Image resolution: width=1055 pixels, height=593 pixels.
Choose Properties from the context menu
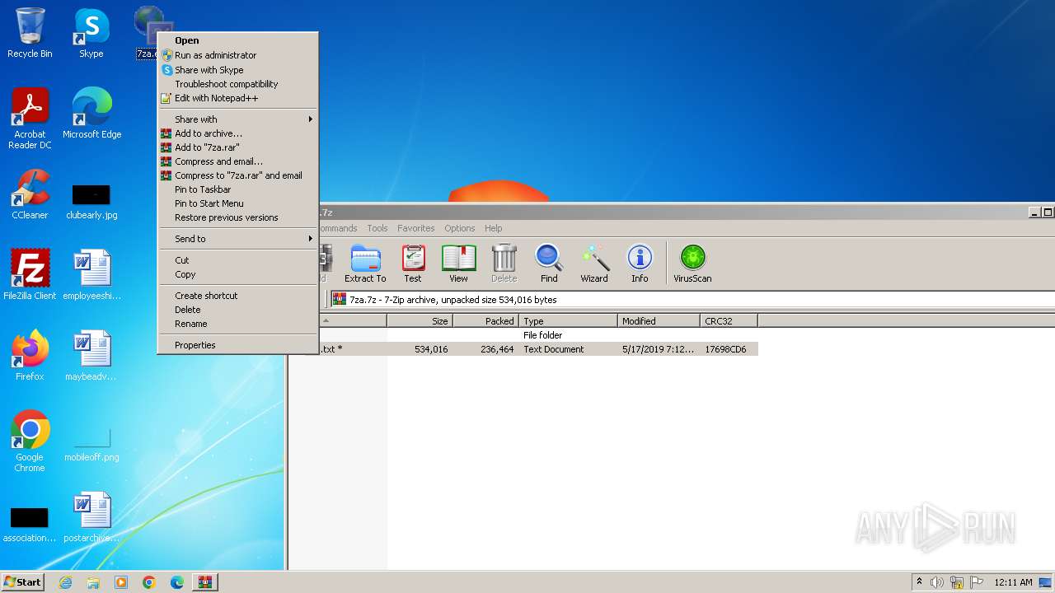click(x=237, y=345)
